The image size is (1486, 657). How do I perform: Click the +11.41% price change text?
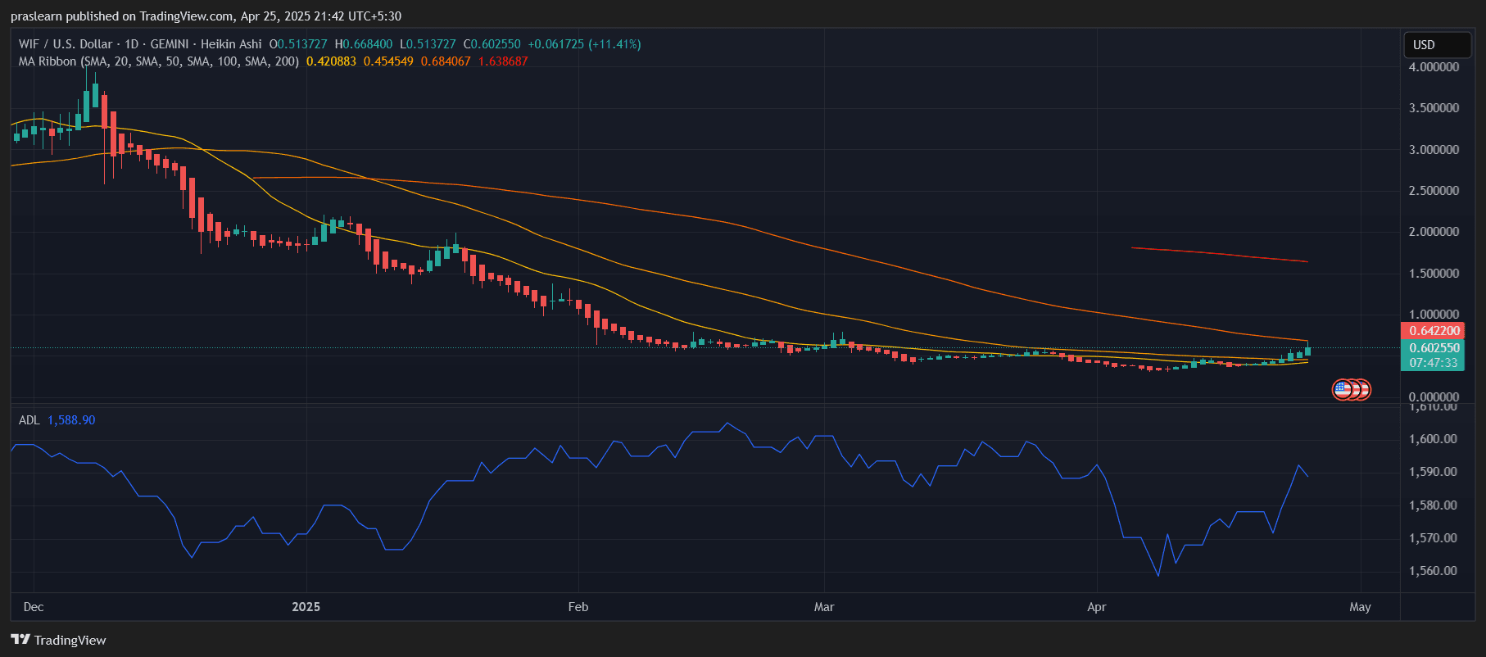click(614, 44)
